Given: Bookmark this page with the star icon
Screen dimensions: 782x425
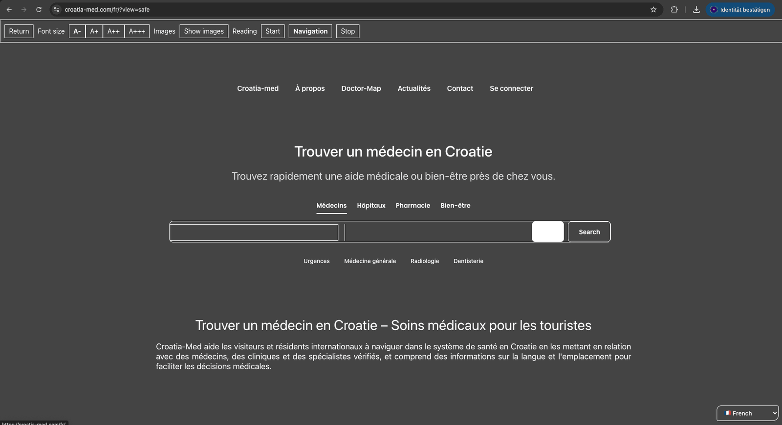Looking at the screenshot, I should tap(653, 10).
